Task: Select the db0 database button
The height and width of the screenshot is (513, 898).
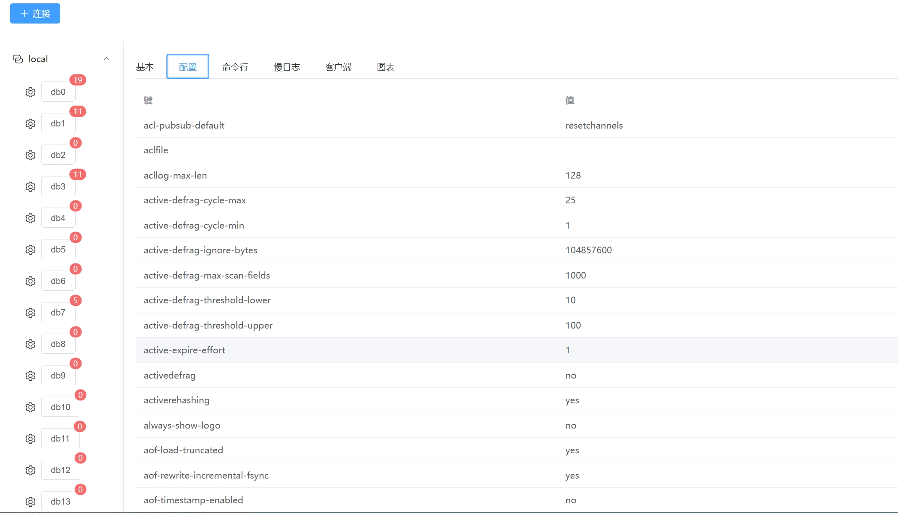Action: pos(58,92)
